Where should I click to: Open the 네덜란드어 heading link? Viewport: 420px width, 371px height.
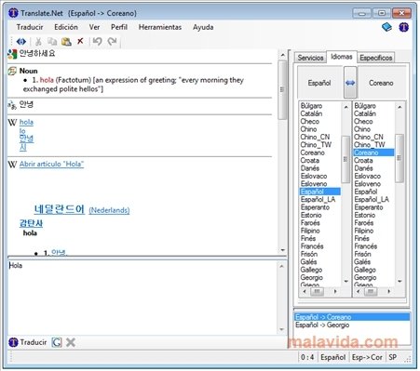[59, 209]
